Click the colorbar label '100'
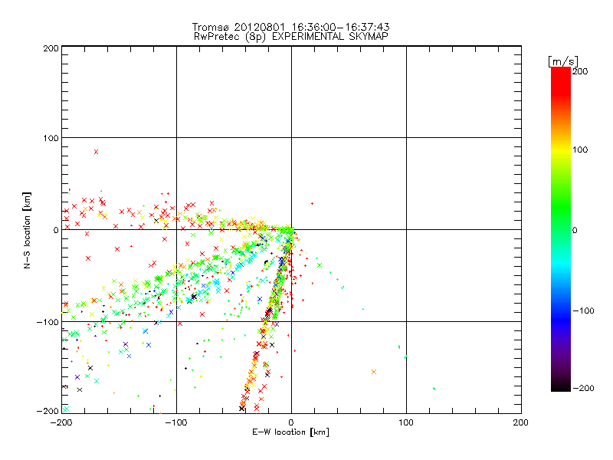The width and height of the screenshot is (613, 460). coord(580,149)
